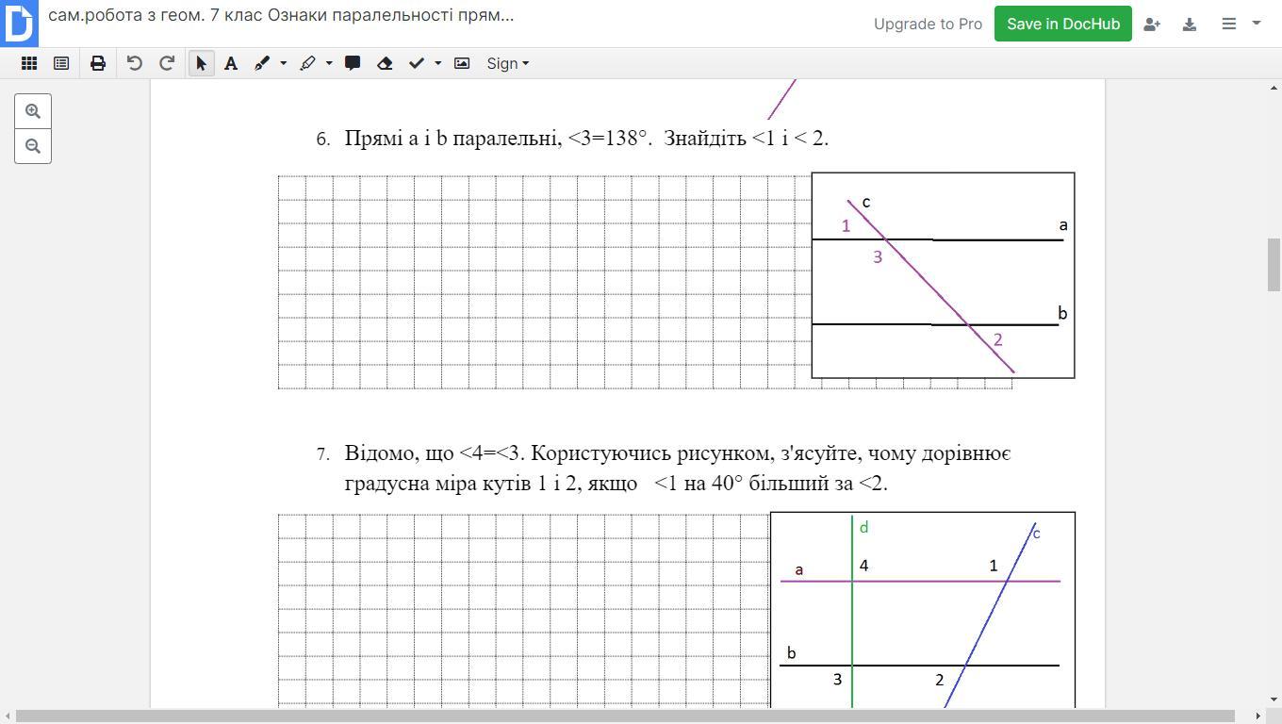Open the DocHub logo home

pyautogui.click(x=18, y=23)
